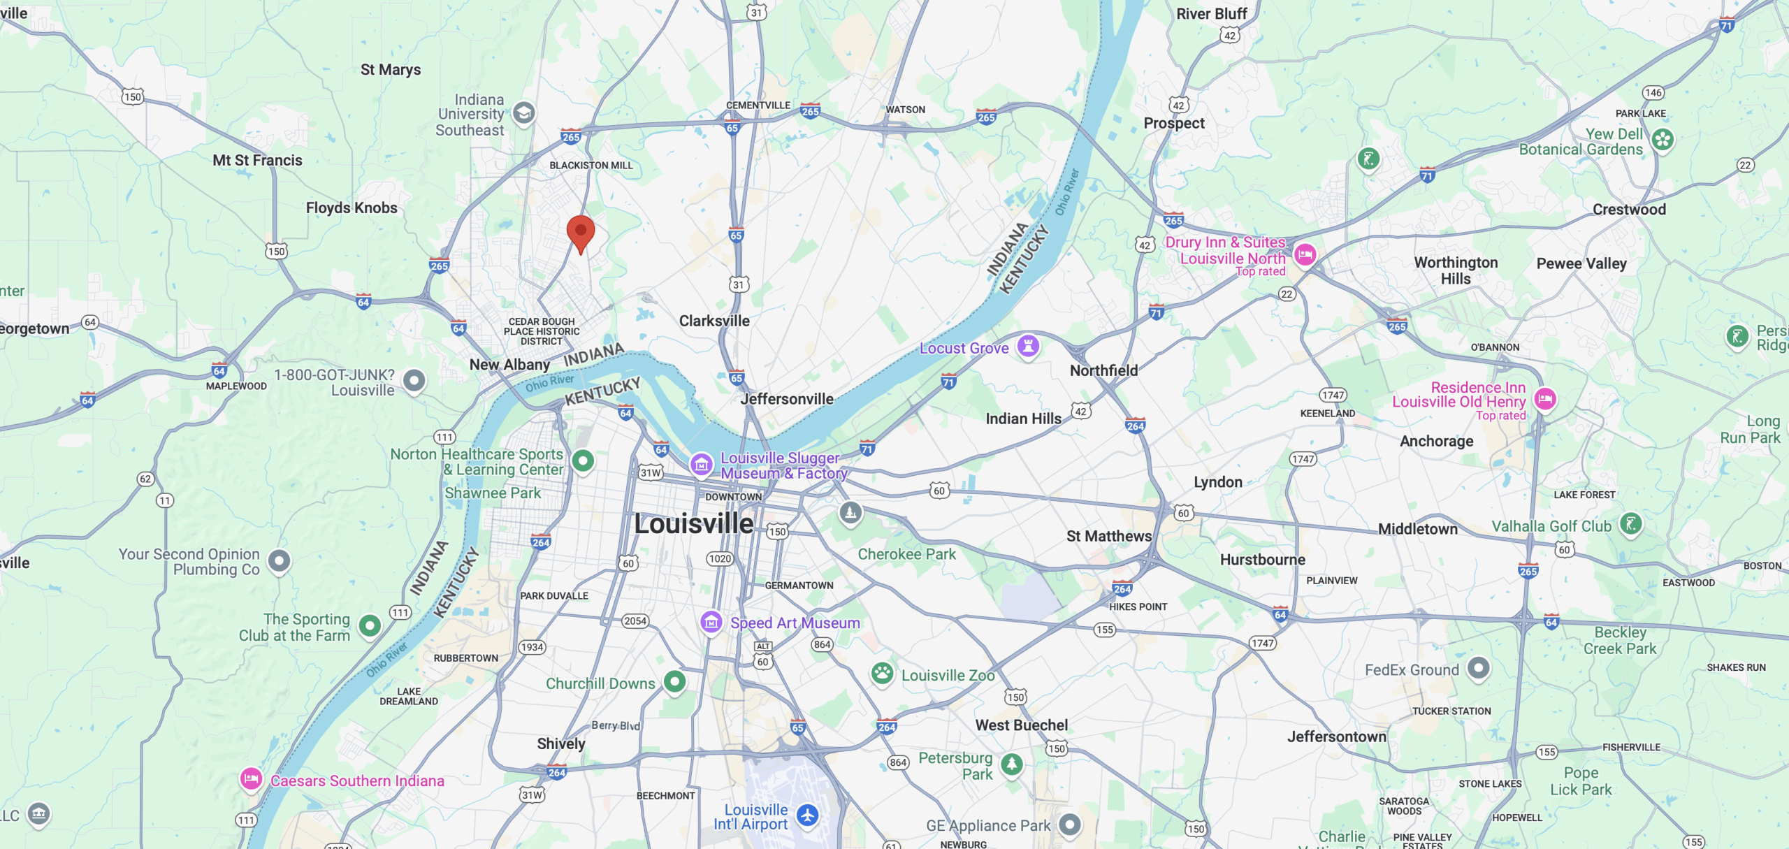Click the red location pin near New Albany
The width and height of the screenshot is (1789, 849).
tap(580, 234)
